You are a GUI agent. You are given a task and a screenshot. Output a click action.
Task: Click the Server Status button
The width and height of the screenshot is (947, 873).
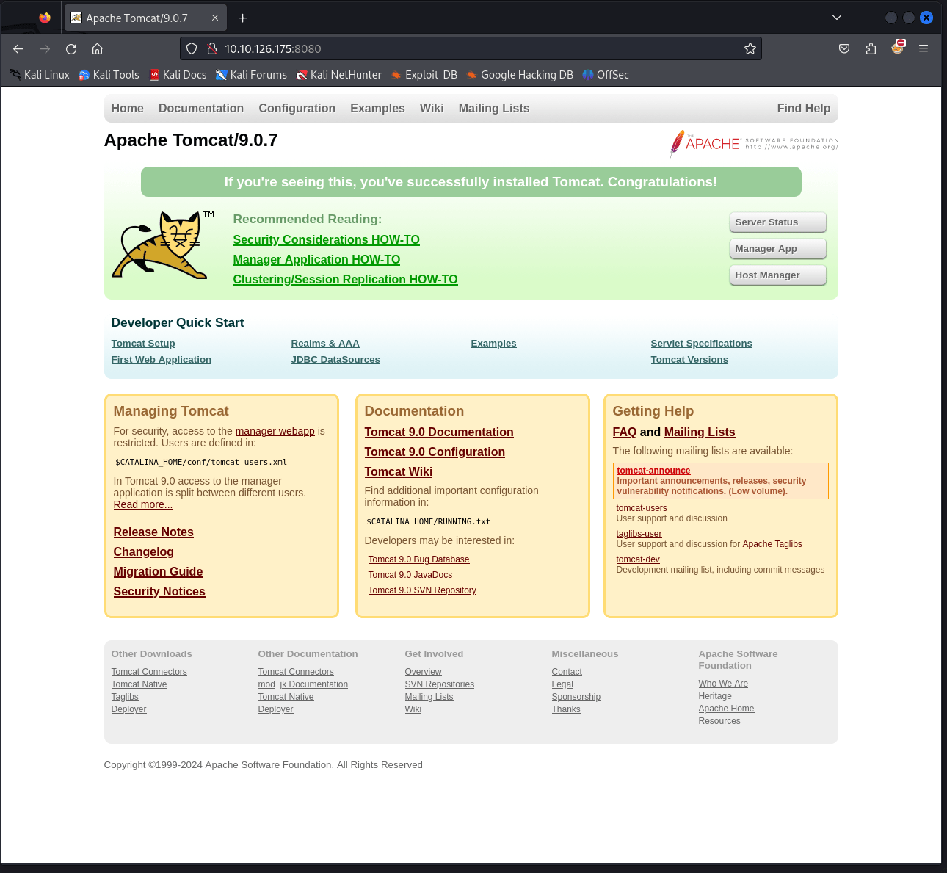tap(778, 222)
